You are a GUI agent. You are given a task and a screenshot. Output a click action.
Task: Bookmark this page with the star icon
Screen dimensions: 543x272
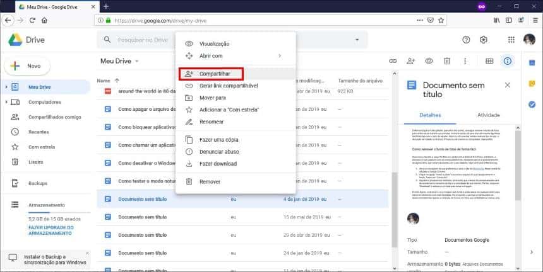441,20
